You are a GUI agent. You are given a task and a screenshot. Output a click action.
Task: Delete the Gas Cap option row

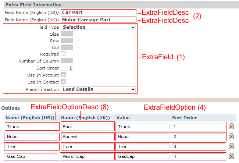click(231, 156)
